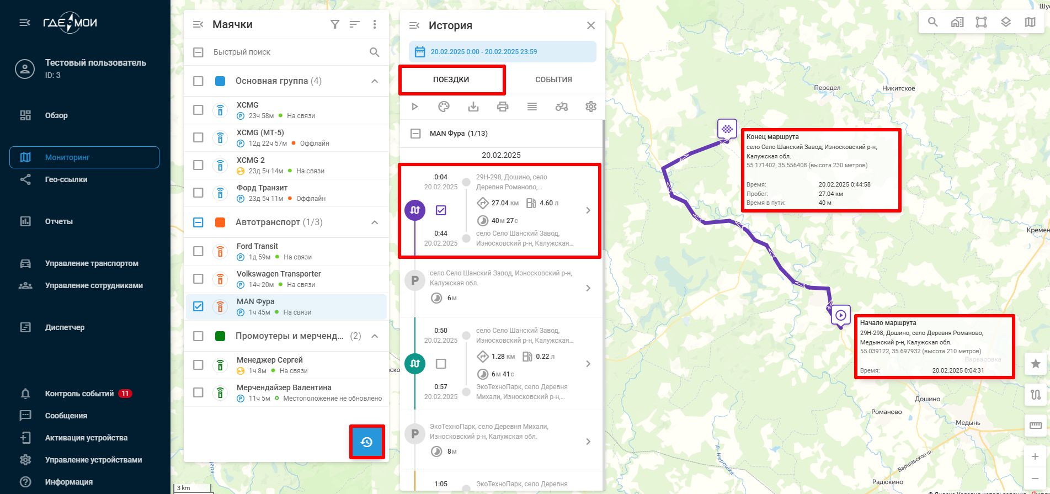
Task: Open Контроль событий notifications
Action: tap(79, 394)
